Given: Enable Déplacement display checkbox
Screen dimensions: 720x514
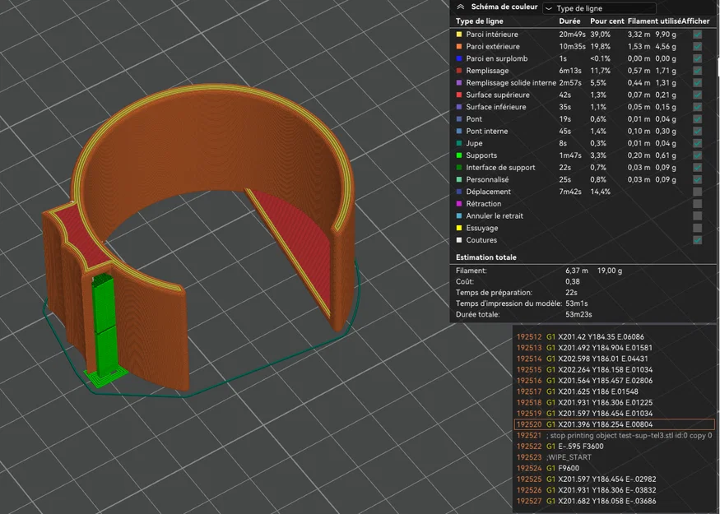Looking at the screenshot, I should click(697, 192).
